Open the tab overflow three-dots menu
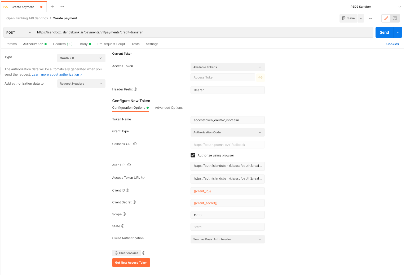Image resolution: width=406 pixels, height=275 pixels. tap(62, 7)
